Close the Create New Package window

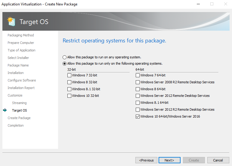point(225,4)
